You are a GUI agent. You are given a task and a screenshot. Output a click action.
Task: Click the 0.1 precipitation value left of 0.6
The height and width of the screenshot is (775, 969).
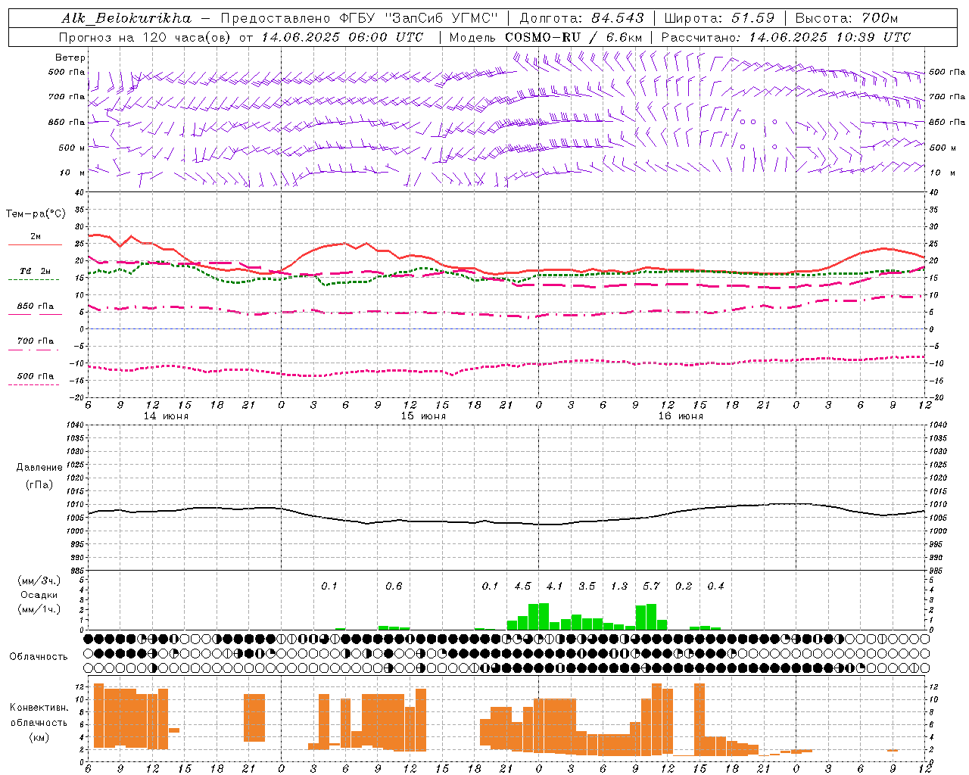point(329,586)
